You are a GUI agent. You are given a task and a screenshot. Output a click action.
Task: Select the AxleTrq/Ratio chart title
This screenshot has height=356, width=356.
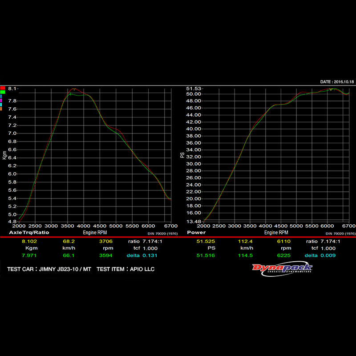tap(29, 232)
